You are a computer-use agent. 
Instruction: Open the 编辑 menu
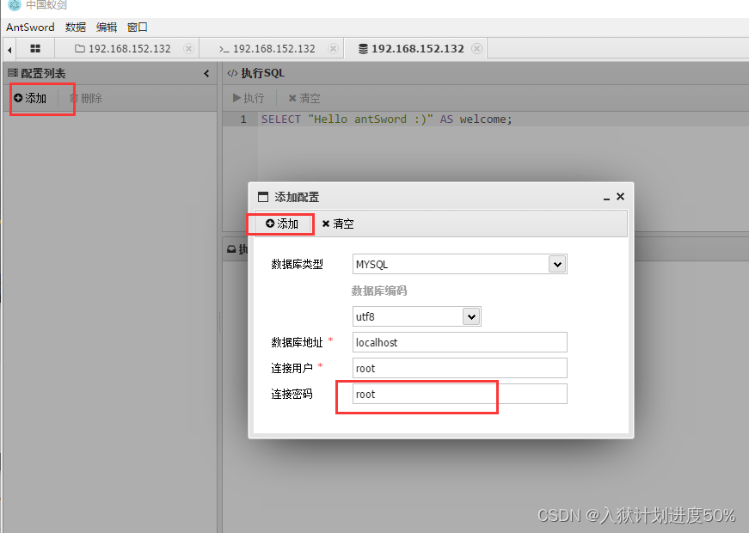tap(106, 28)
